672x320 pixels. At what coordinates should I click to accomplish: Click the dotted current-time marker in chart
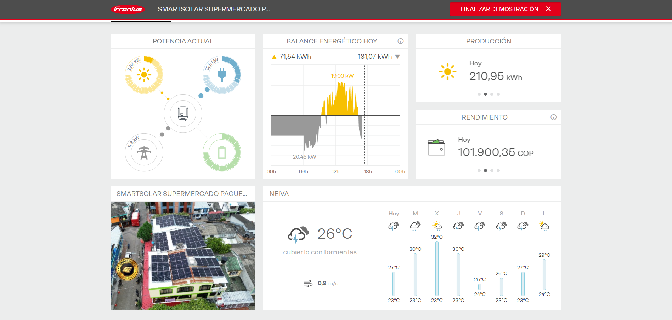pos(364,141)
